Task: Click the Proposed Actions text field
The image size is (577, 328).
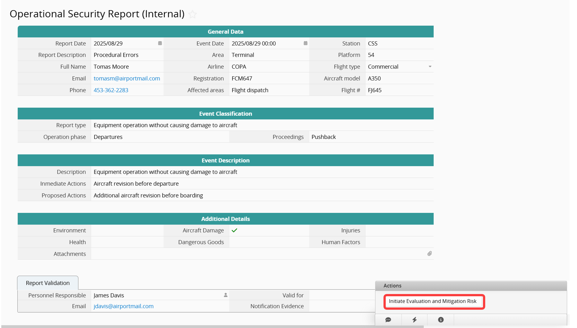Action: click(262, 195)
